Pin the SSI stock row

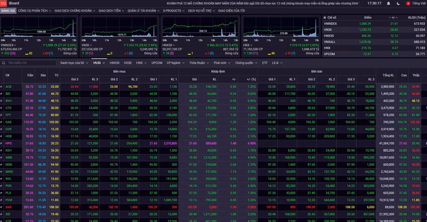tap(1, 214)
